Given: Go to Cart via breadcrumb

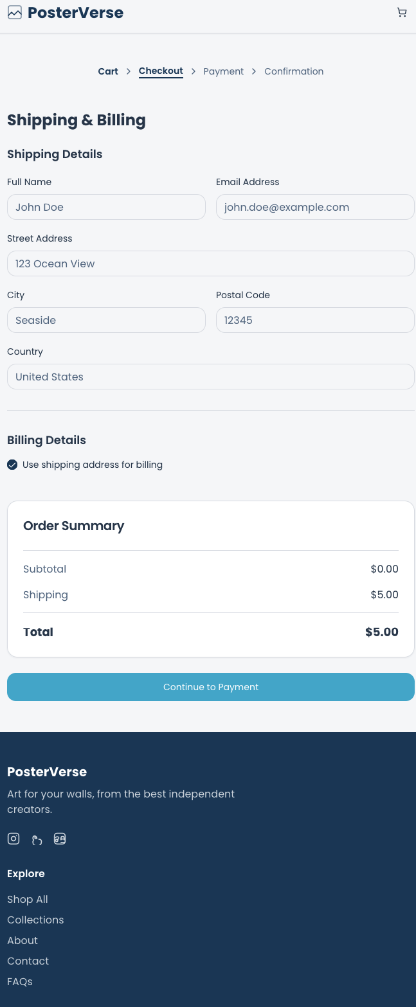Looking at the screenshot, I should tap(107, 71).
